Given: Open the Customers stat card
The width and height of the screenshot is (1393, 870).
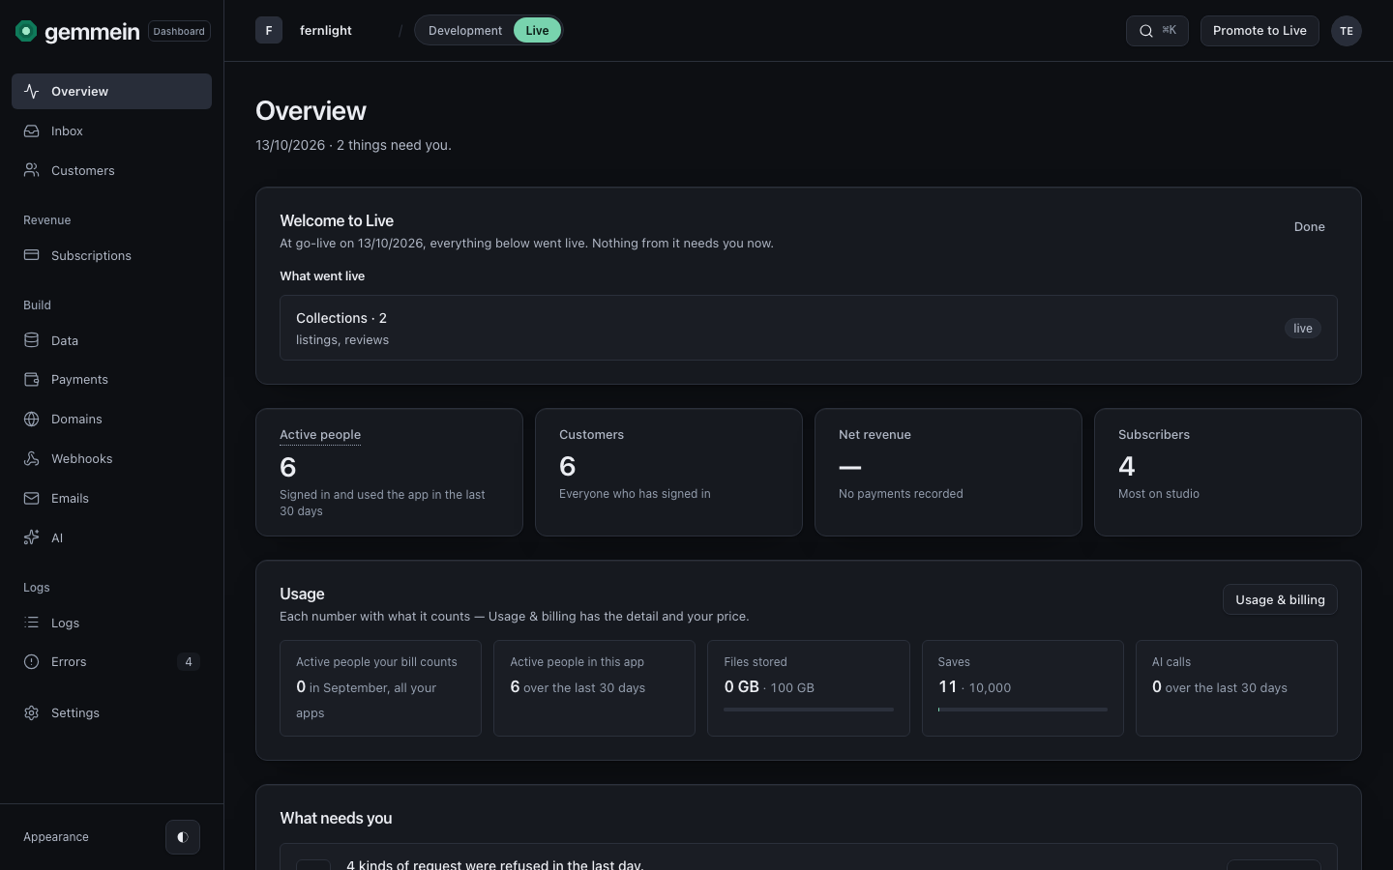Looking at the screenshot, I should tap(668, 472).
